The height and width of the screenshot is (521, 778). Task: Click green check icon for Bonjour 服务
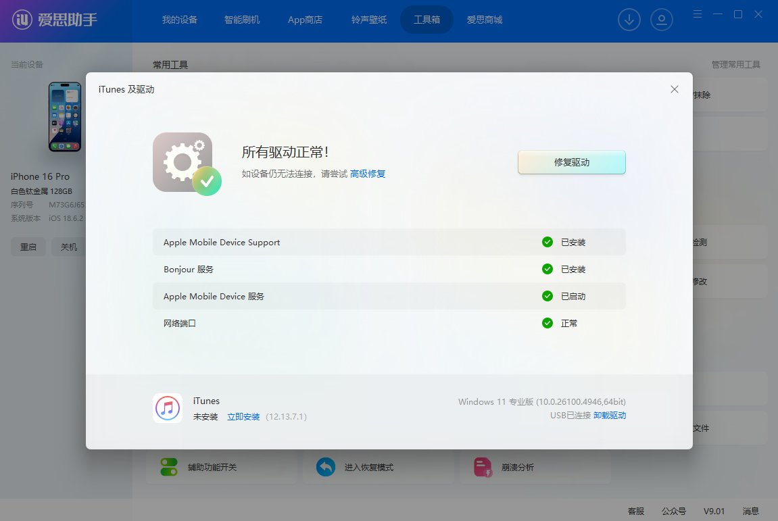click(x=548, y=269)
